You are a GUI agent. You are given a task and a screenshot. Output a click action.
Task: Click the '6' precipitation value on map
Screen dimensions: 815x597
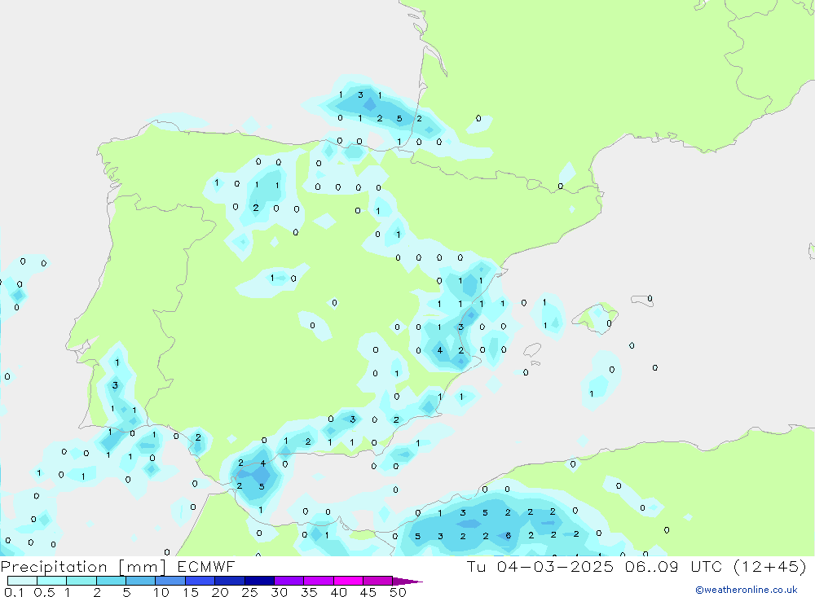click(x=509, y=536)
